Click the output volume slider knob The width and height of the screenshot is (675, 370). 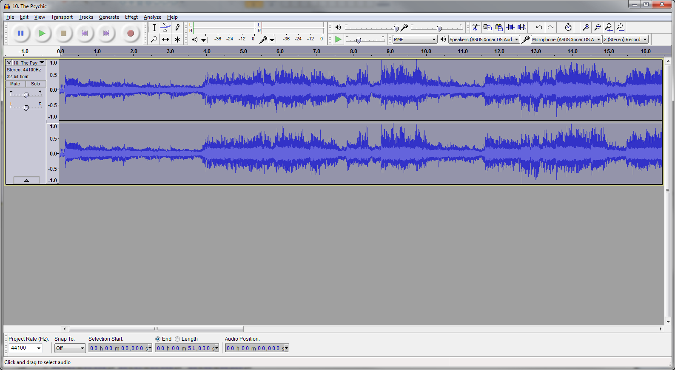point(396,28)
